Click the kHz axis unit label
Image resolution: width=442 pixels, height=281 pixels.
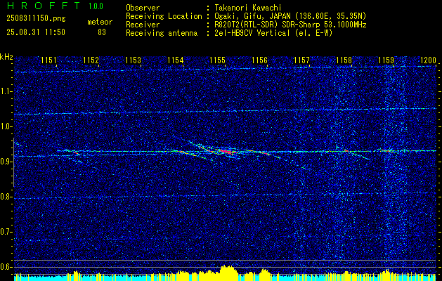[6, 57]
